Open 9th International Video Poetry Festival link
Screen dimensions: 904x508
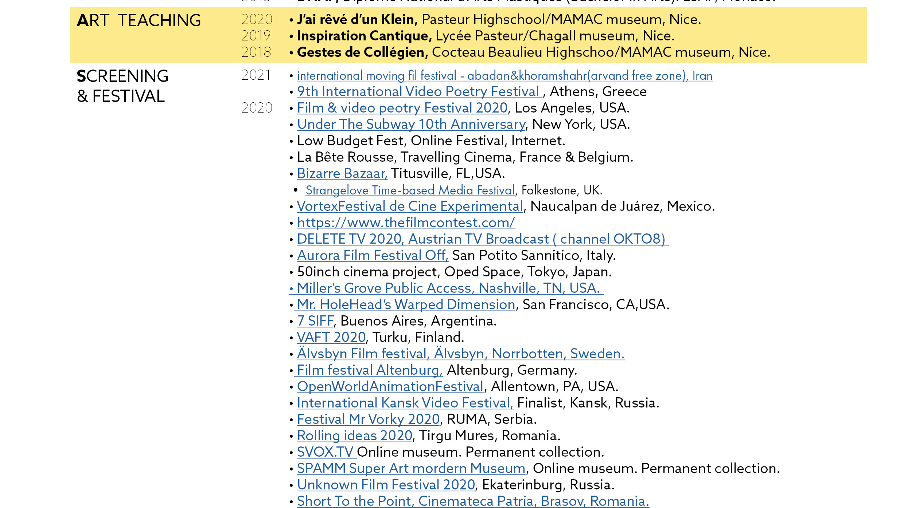(x=418, y=92)
